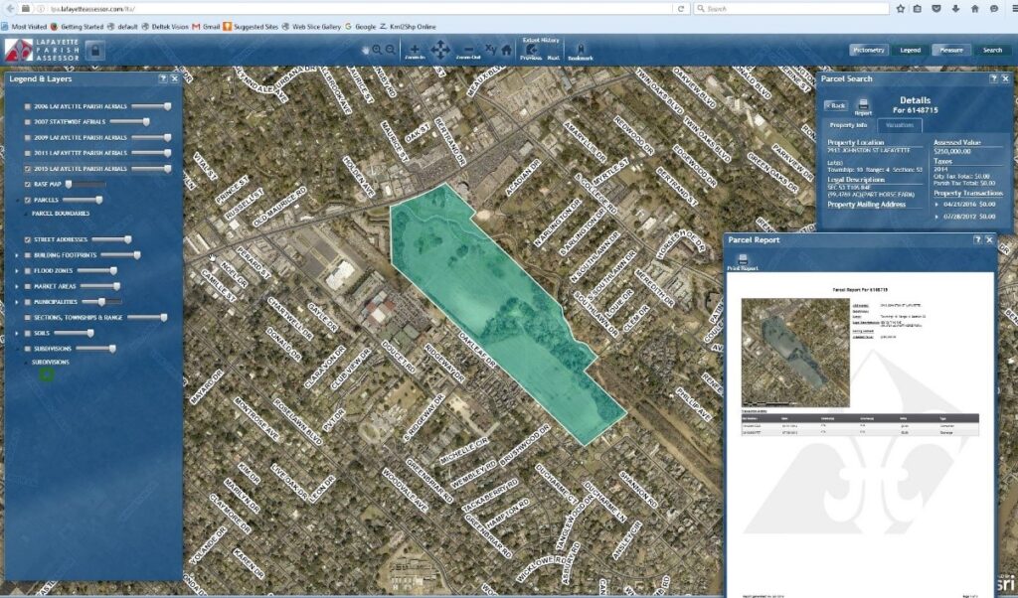Open Most Visited bookmarks
Screen dimensions: 1018x598
(x=24, y=27)
